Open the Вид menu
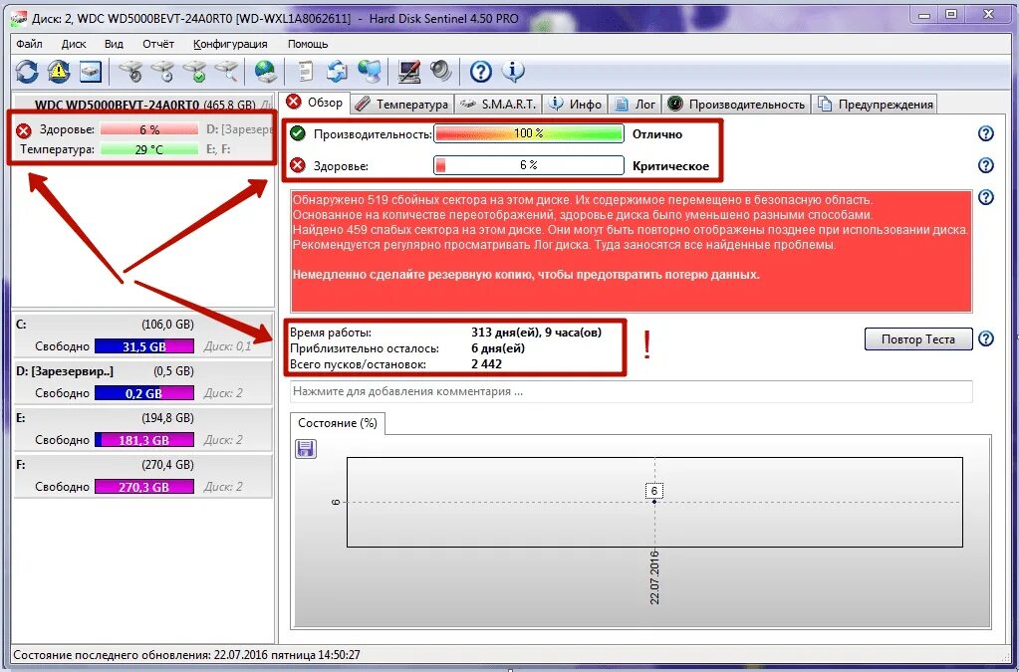1019x672 pixels. (114, 44)
